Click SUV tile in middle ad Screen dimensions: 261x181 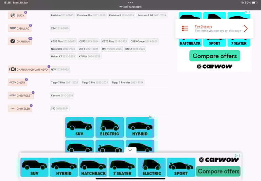(x=80, y=127)
